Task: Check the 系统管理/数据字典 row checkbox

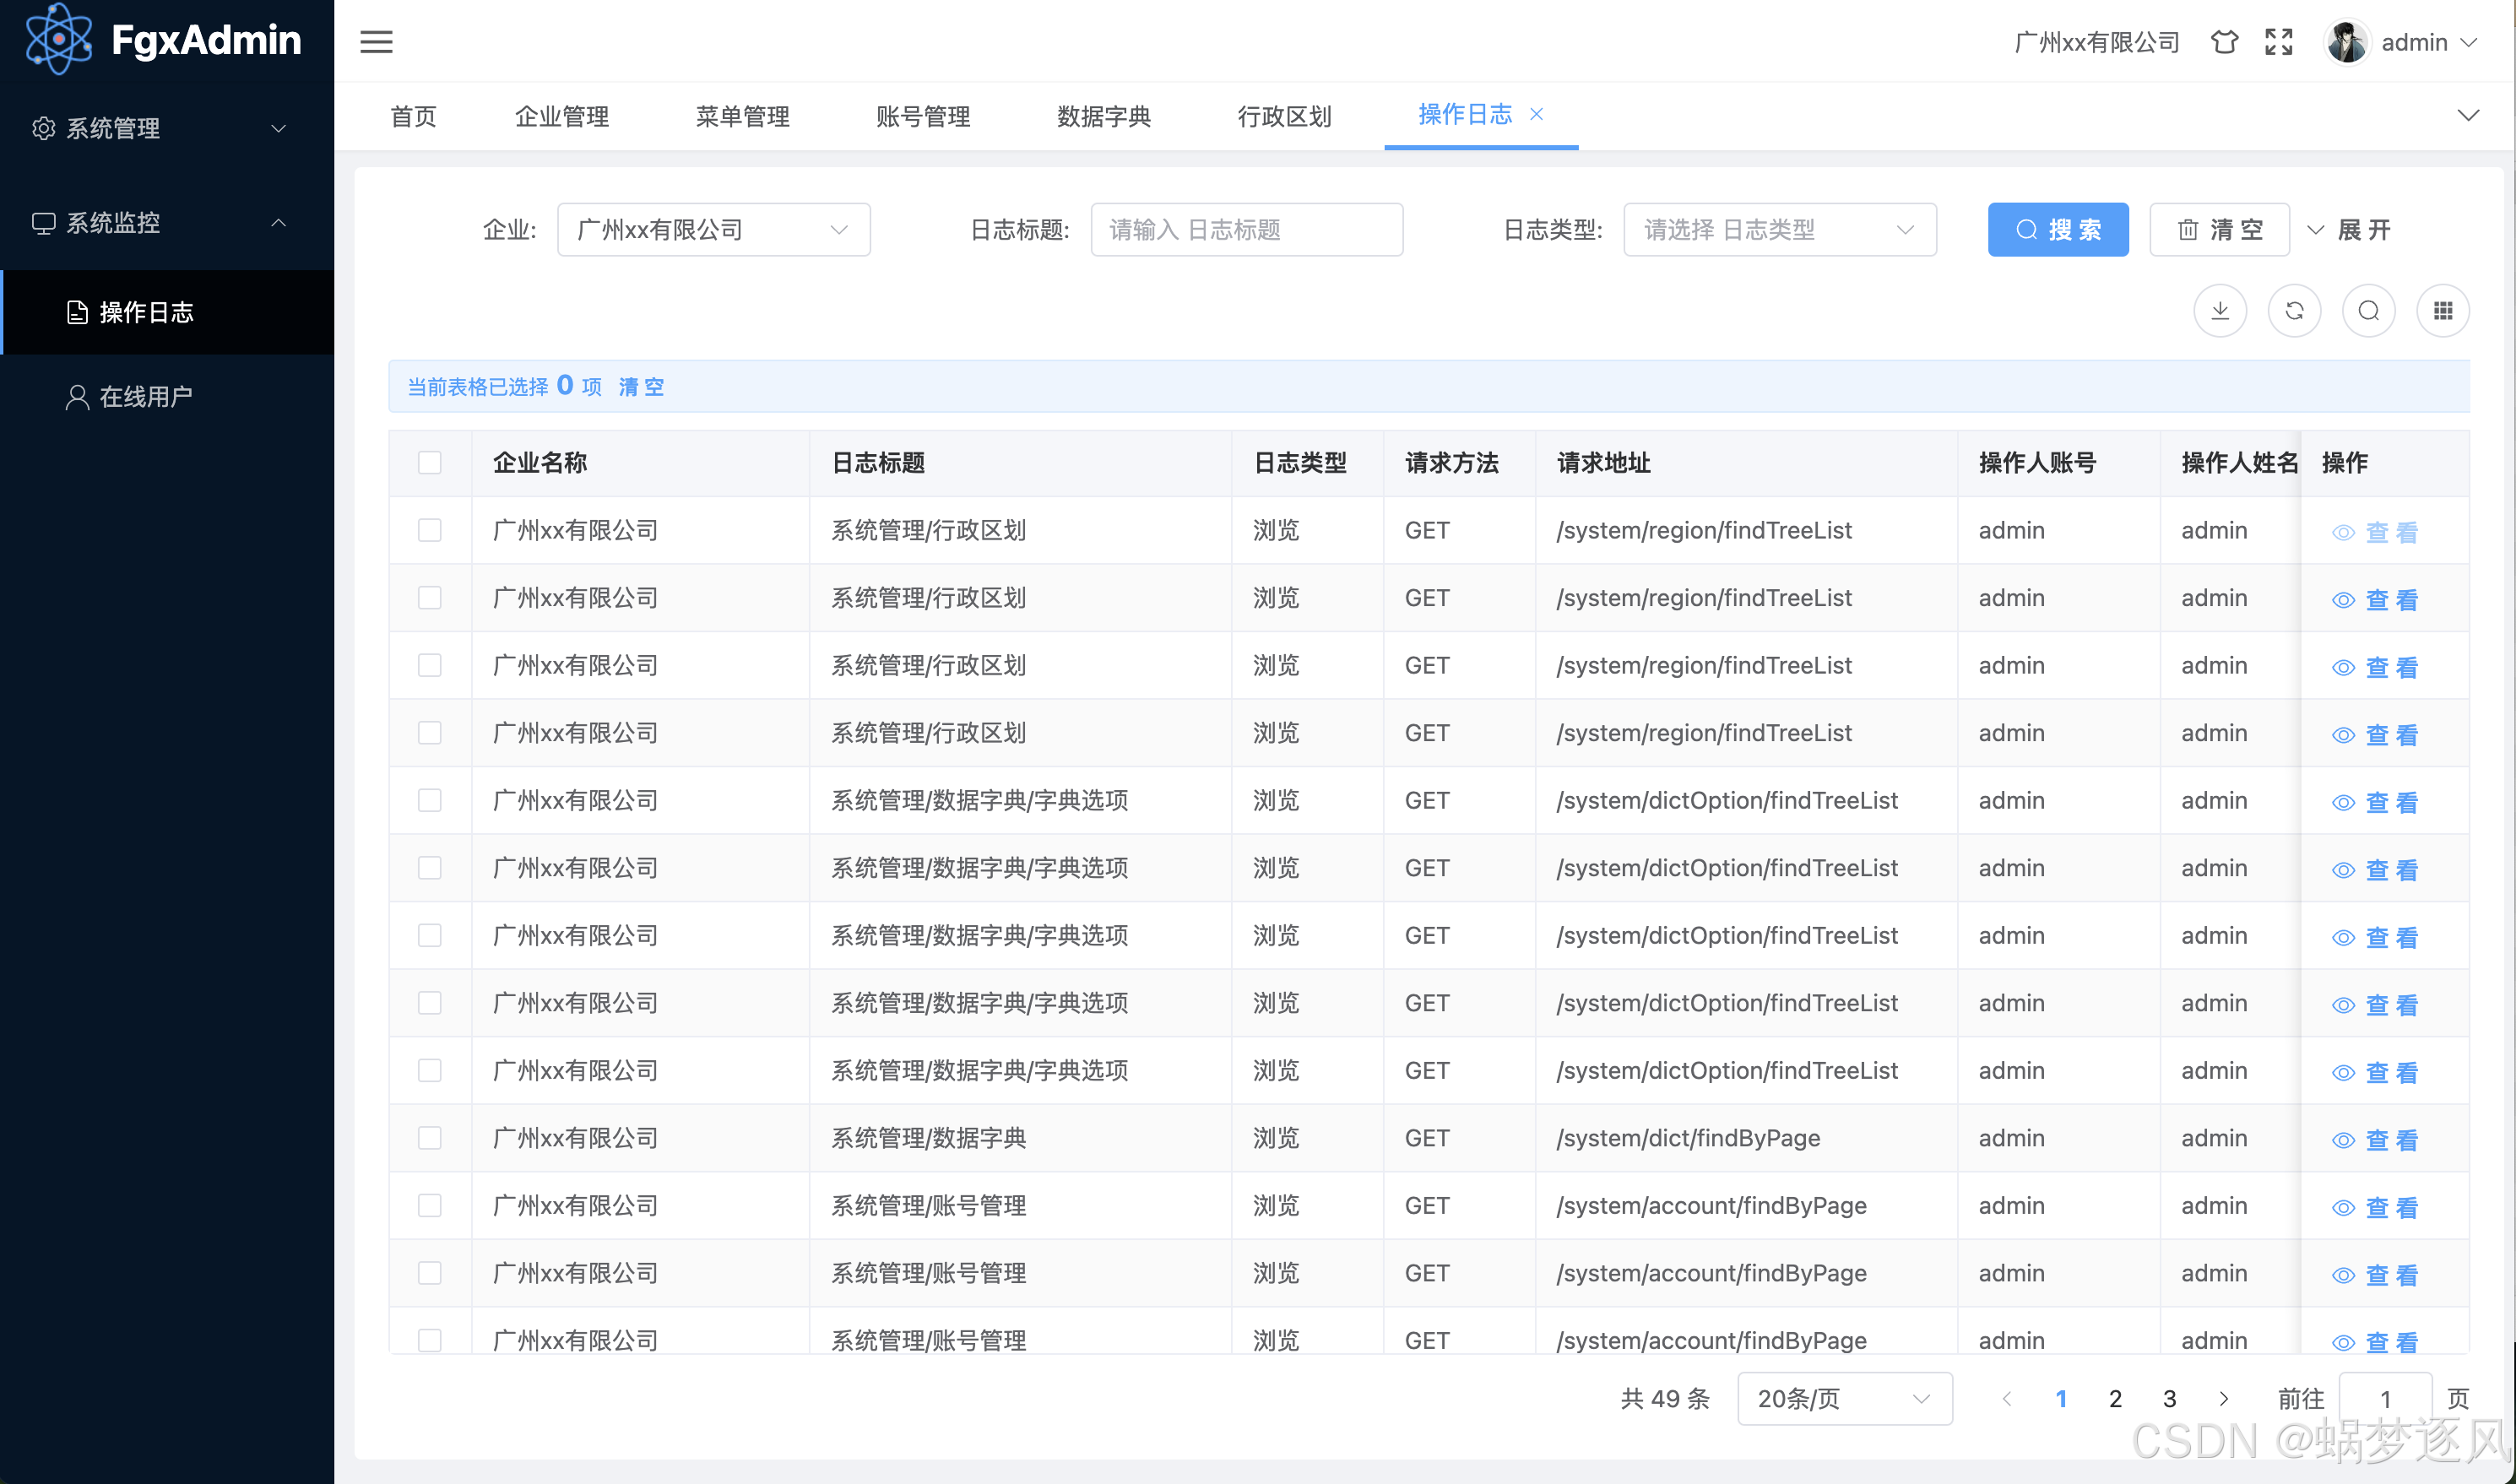Action: (429, 1138)
